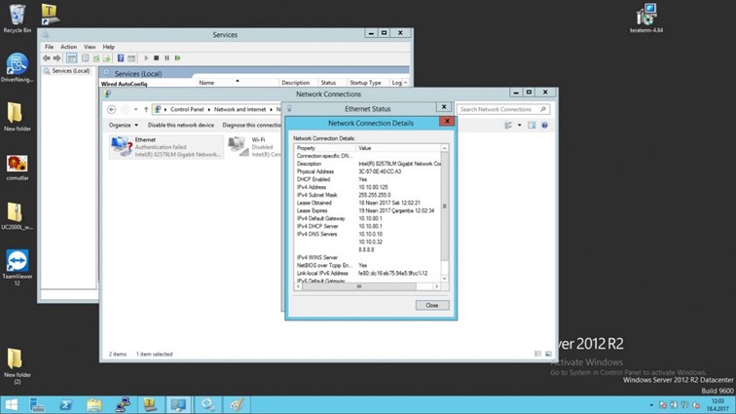Stop the service with the stop icon
The image size is (736, 414).
157,58
